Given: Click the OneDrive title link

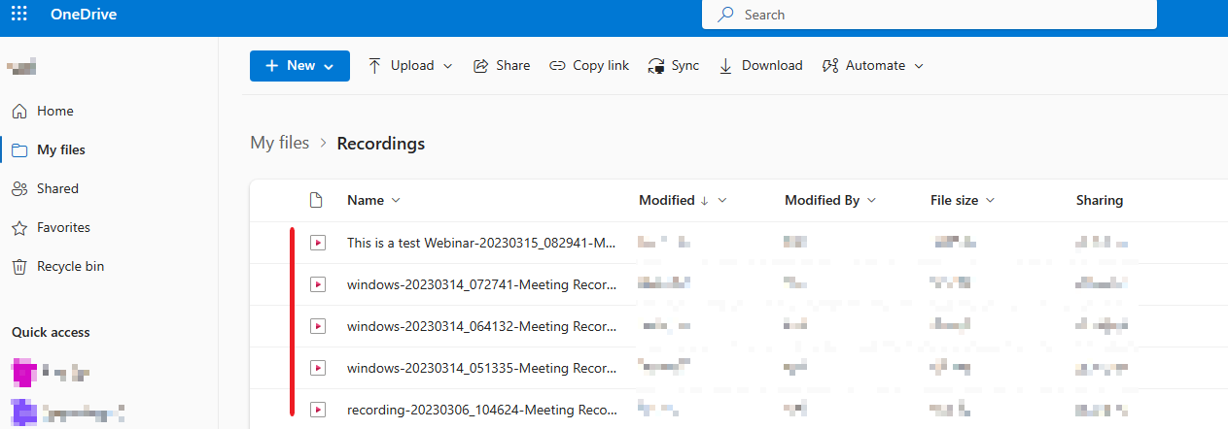Looking at the screenshot, I should pos(86,15).
